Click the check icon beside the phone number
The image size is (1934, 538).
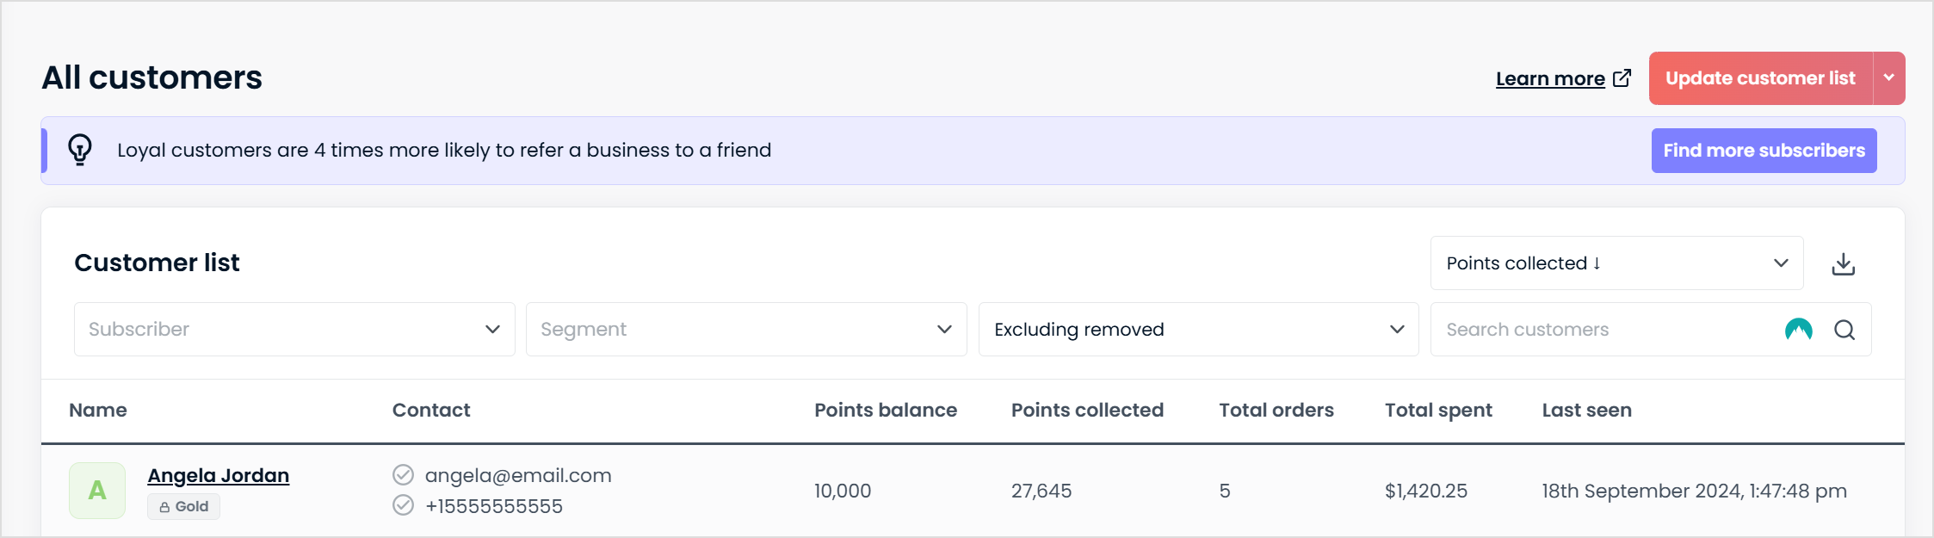click(x=403, y=505)
